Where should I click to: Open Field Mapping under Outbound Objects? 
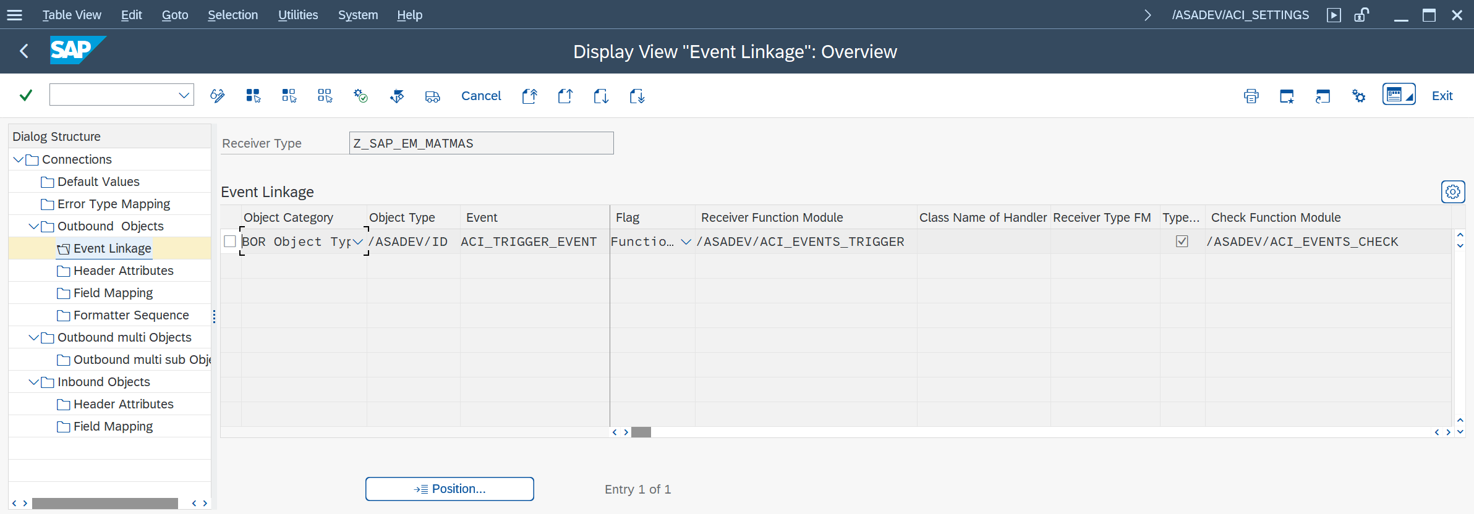pos(113,293)
